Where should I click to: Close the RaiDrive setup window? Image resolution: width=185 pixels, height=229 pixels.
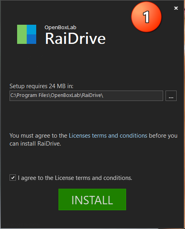coord(176,8)
